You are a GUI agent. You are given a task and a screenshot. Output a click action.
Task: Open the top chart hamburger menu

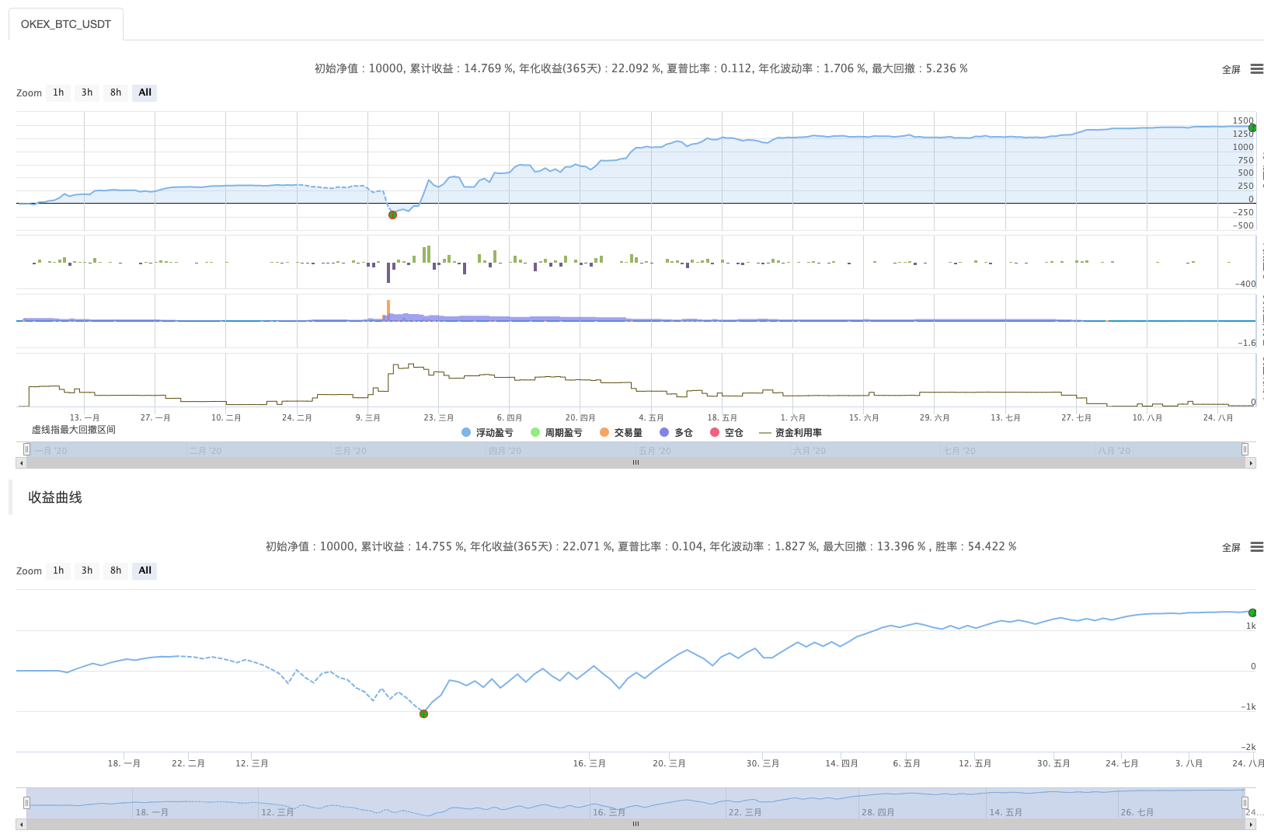1256,69
